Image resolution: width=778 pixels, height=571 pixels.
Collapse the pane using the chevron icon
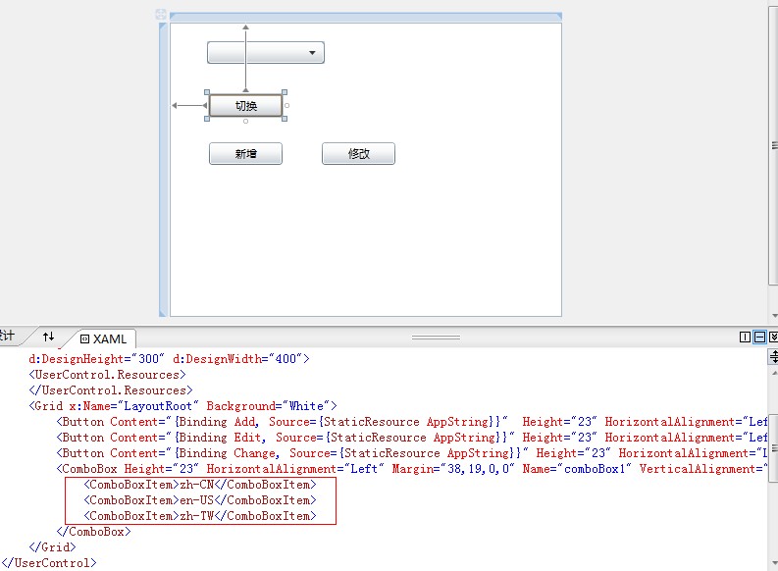773,337
